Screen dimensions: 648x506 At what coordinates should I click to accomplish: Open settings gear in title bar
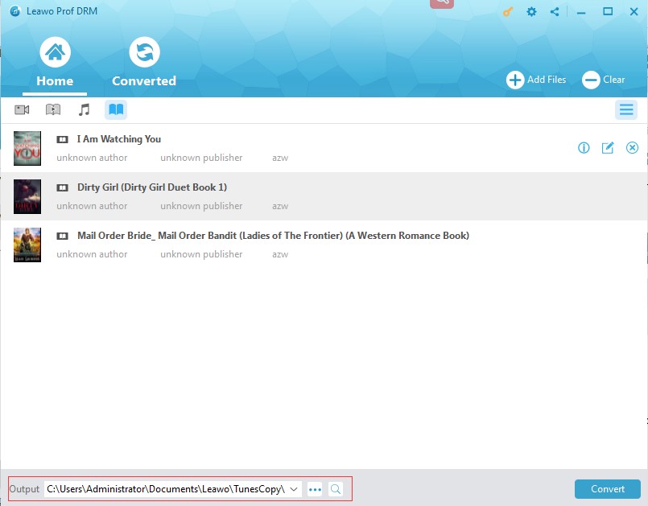pyautogui.click(x=531, y=11)
